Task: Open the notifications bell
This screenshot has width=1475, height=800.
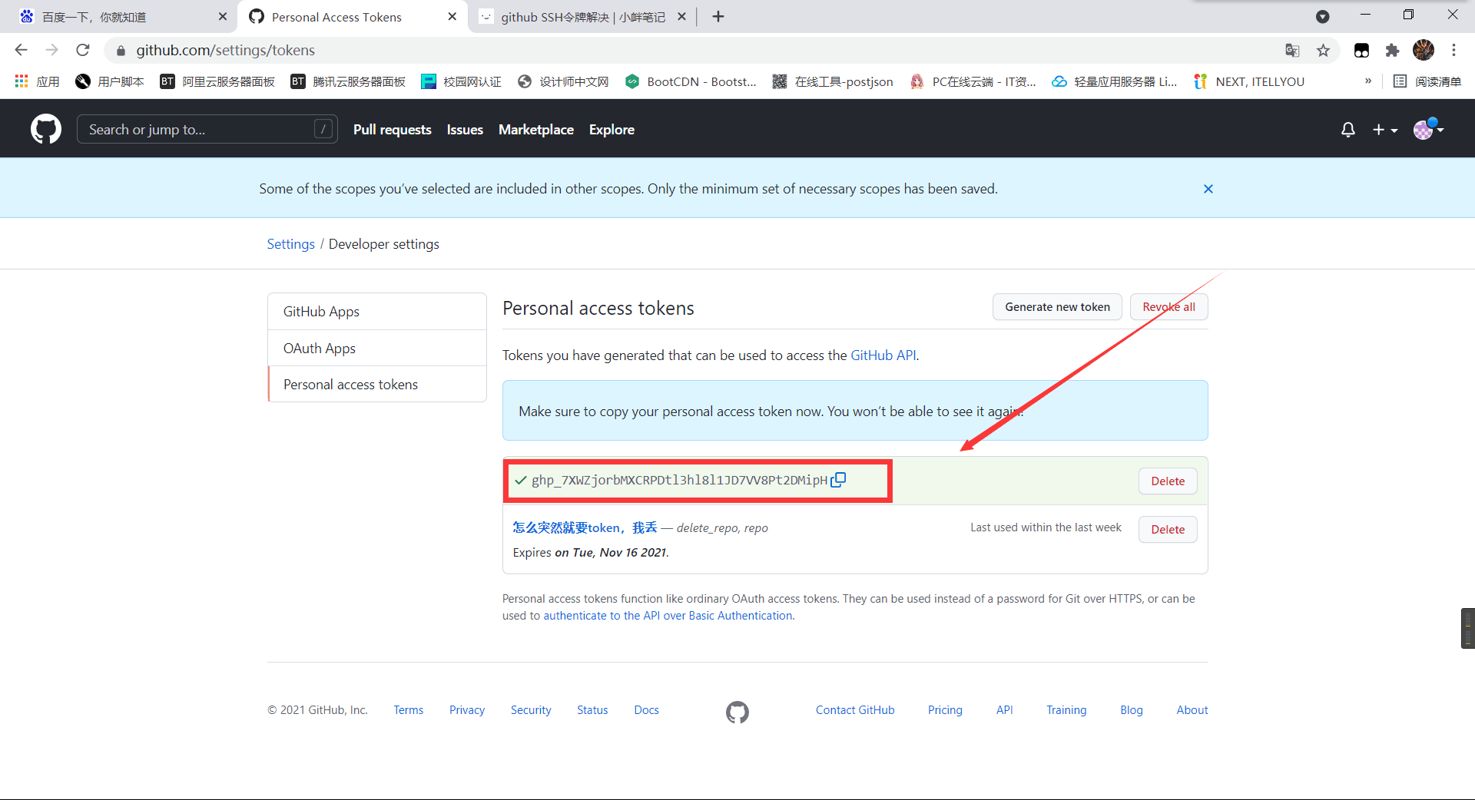Action: coord(1347,130)
